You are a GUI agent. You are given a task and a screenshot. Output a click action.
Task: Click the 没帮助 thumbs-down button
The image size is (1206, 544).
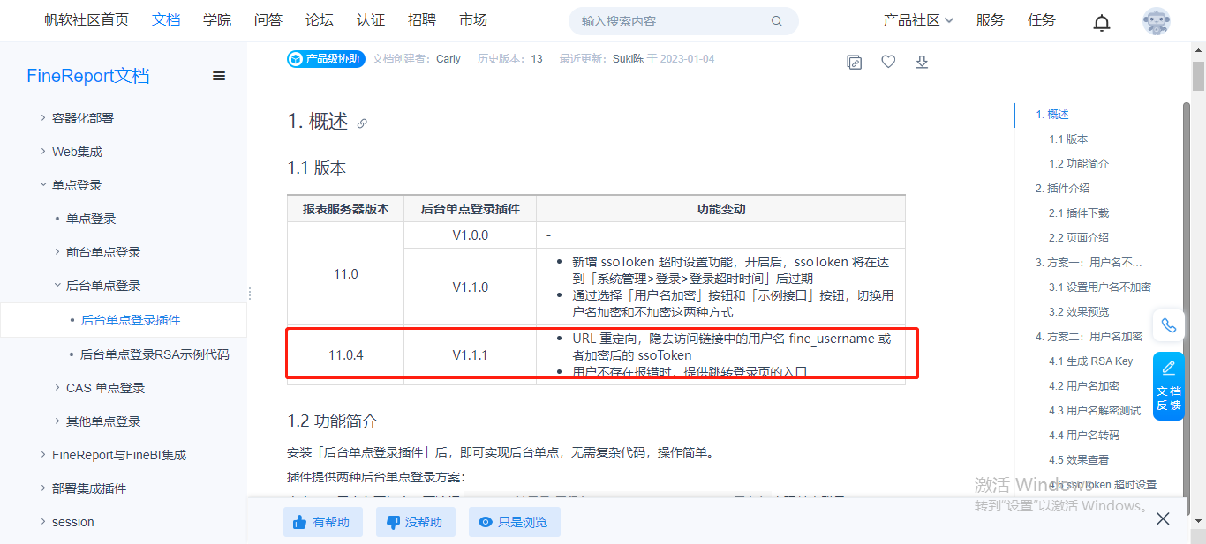click(x=416, y=522)
